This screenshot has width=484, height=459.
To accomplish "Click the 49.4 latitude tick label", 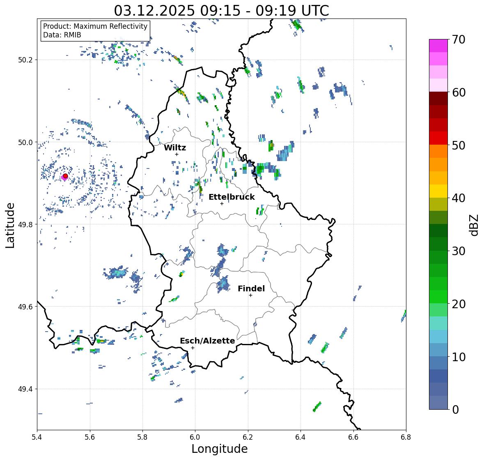I will [x=25, y=389].
